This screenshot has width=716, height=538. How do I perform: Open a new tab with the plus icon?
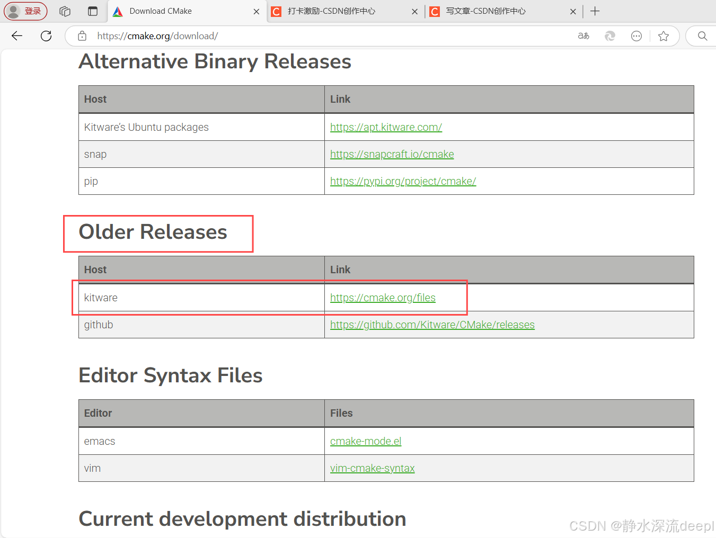[595, 11]
